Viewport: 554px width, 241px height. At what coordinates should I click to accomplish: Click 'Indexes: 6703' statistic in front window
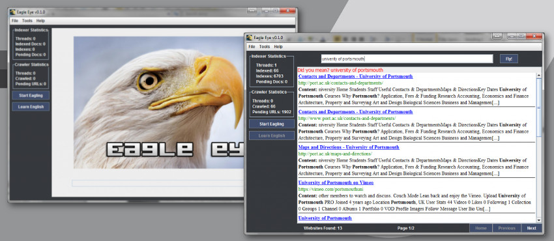[270, 76]
